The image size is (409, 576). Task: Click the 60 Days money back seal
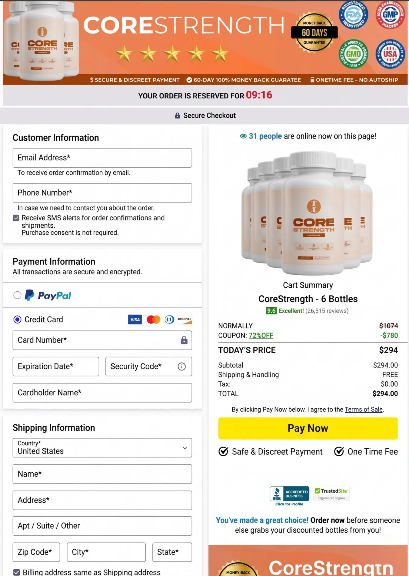pyautogui.click(x=314, y=32)
